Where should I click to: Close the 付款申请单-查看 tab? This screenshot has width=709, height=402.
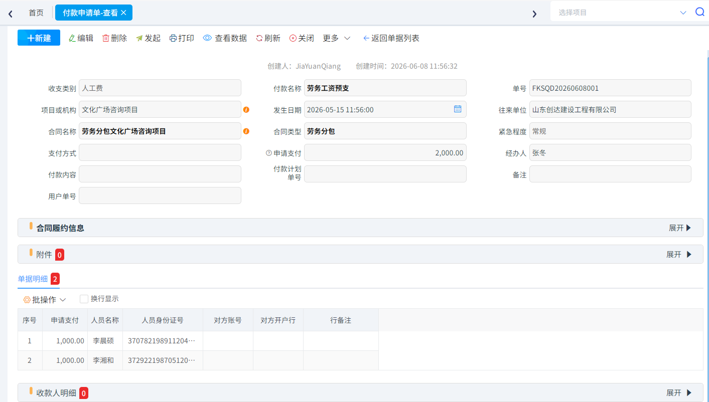[123, 13]
